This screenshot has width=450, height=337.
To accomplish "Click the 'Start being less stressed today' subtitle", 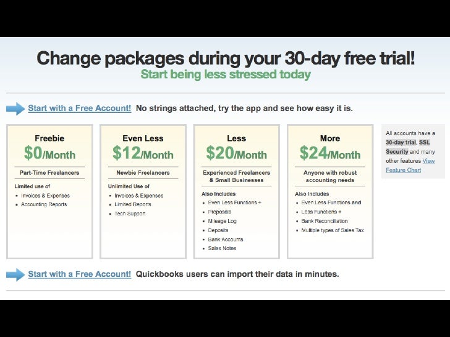I will (226, 75).
